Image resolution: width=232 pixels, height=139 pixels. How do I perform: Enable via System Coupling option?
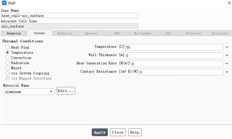(x=7, y=73)
